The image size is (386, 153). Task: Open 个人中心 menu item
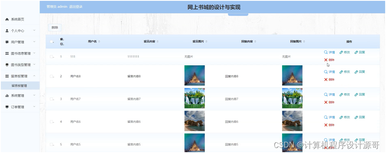(x=20, y=31)
